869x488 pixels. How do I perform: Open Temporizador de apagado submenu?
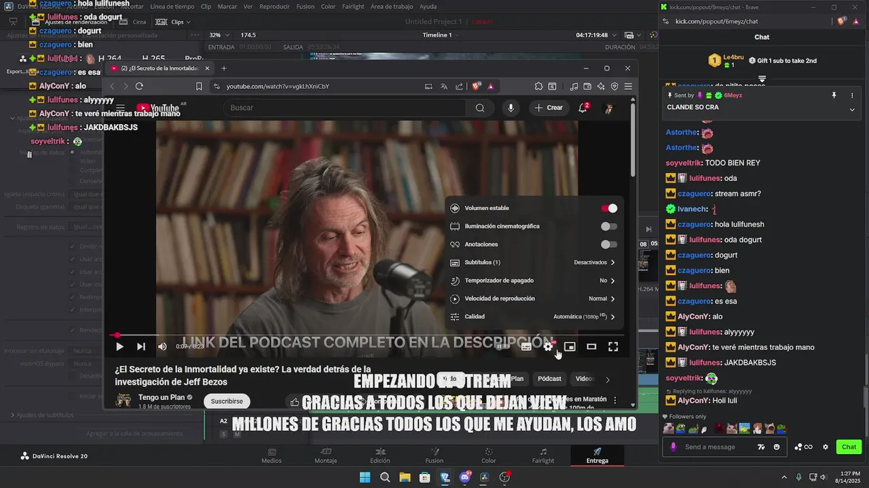pos(533,281)
